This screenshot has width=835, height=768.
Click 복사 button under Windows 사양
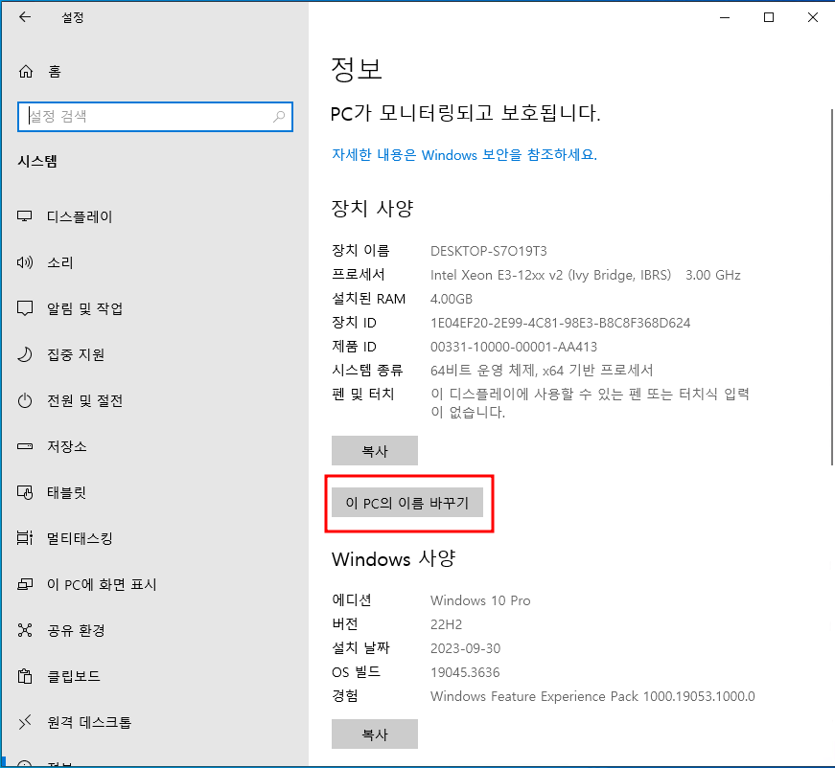(374, 734)
